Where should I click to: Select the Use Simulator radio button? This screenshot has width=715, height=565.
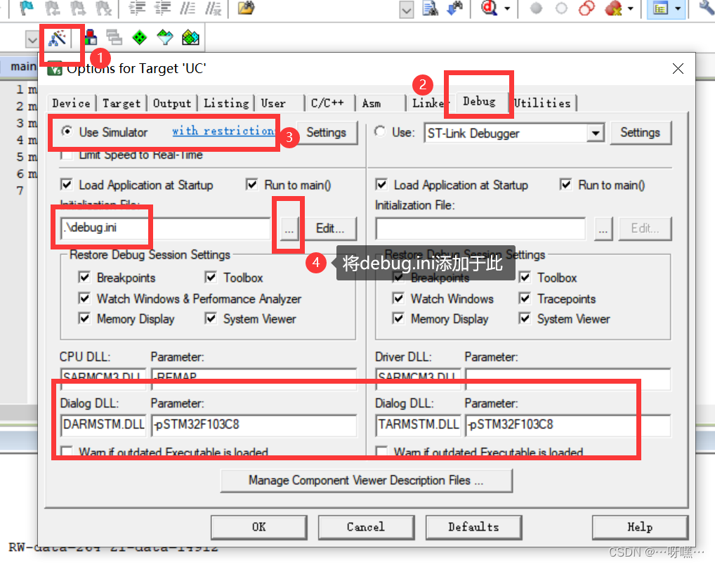click(x=67, y=131)
